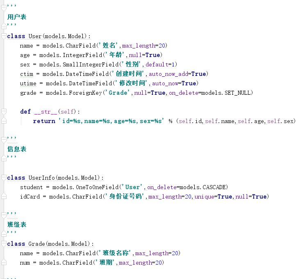This screenshot has height=279, width=305.
Task: Click the 'User' string in OneToOneField
Action: click(132, 187)
